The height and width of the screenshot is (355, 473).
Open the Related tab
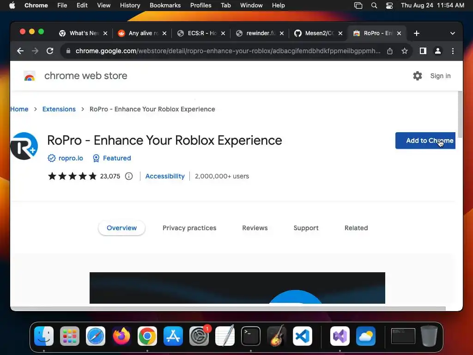click(x=356, y=228)
